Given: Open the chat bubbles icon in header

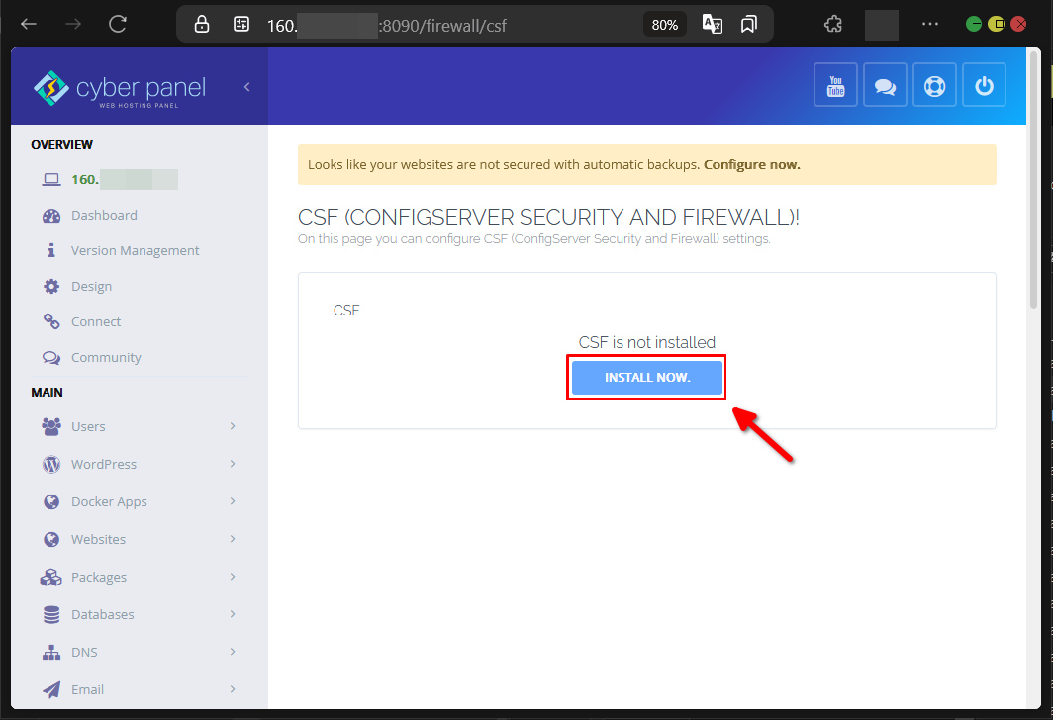Looking at the screenshot, I should tap(885, 84).
